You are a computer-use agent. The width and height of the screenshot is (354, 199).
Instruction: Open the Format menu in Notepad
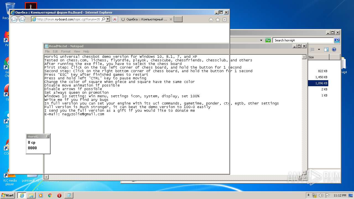(66, 51)
